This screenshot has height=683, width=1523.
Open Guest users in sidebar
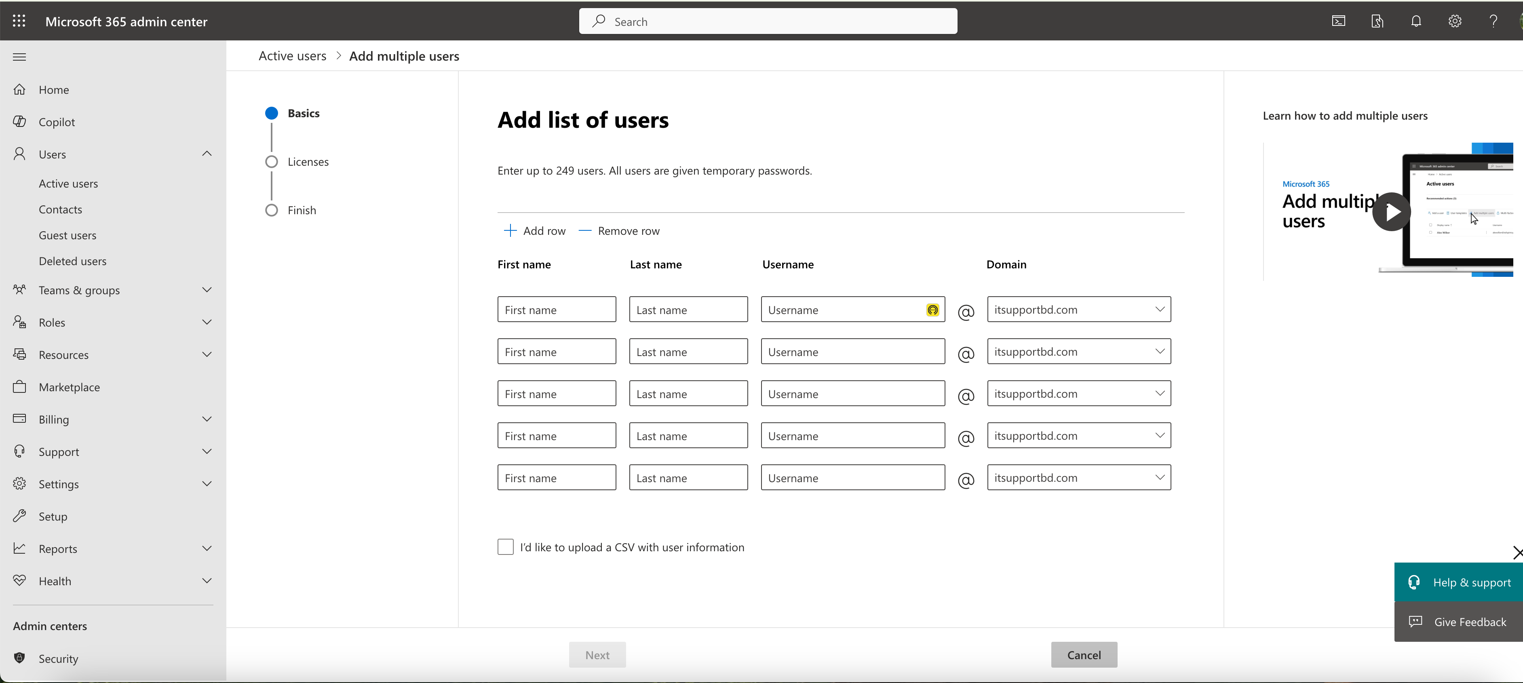(x=68, y=235)
